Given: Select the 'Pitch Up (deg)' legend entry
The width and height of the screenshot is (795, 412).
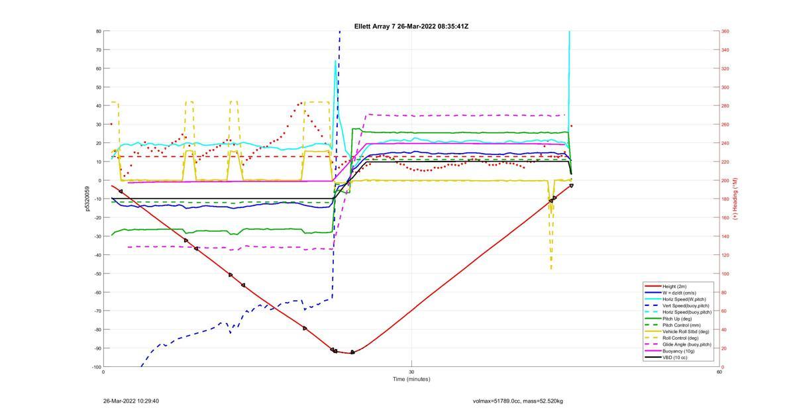Looking at the screenshot, I should click(x=678, y=319).
